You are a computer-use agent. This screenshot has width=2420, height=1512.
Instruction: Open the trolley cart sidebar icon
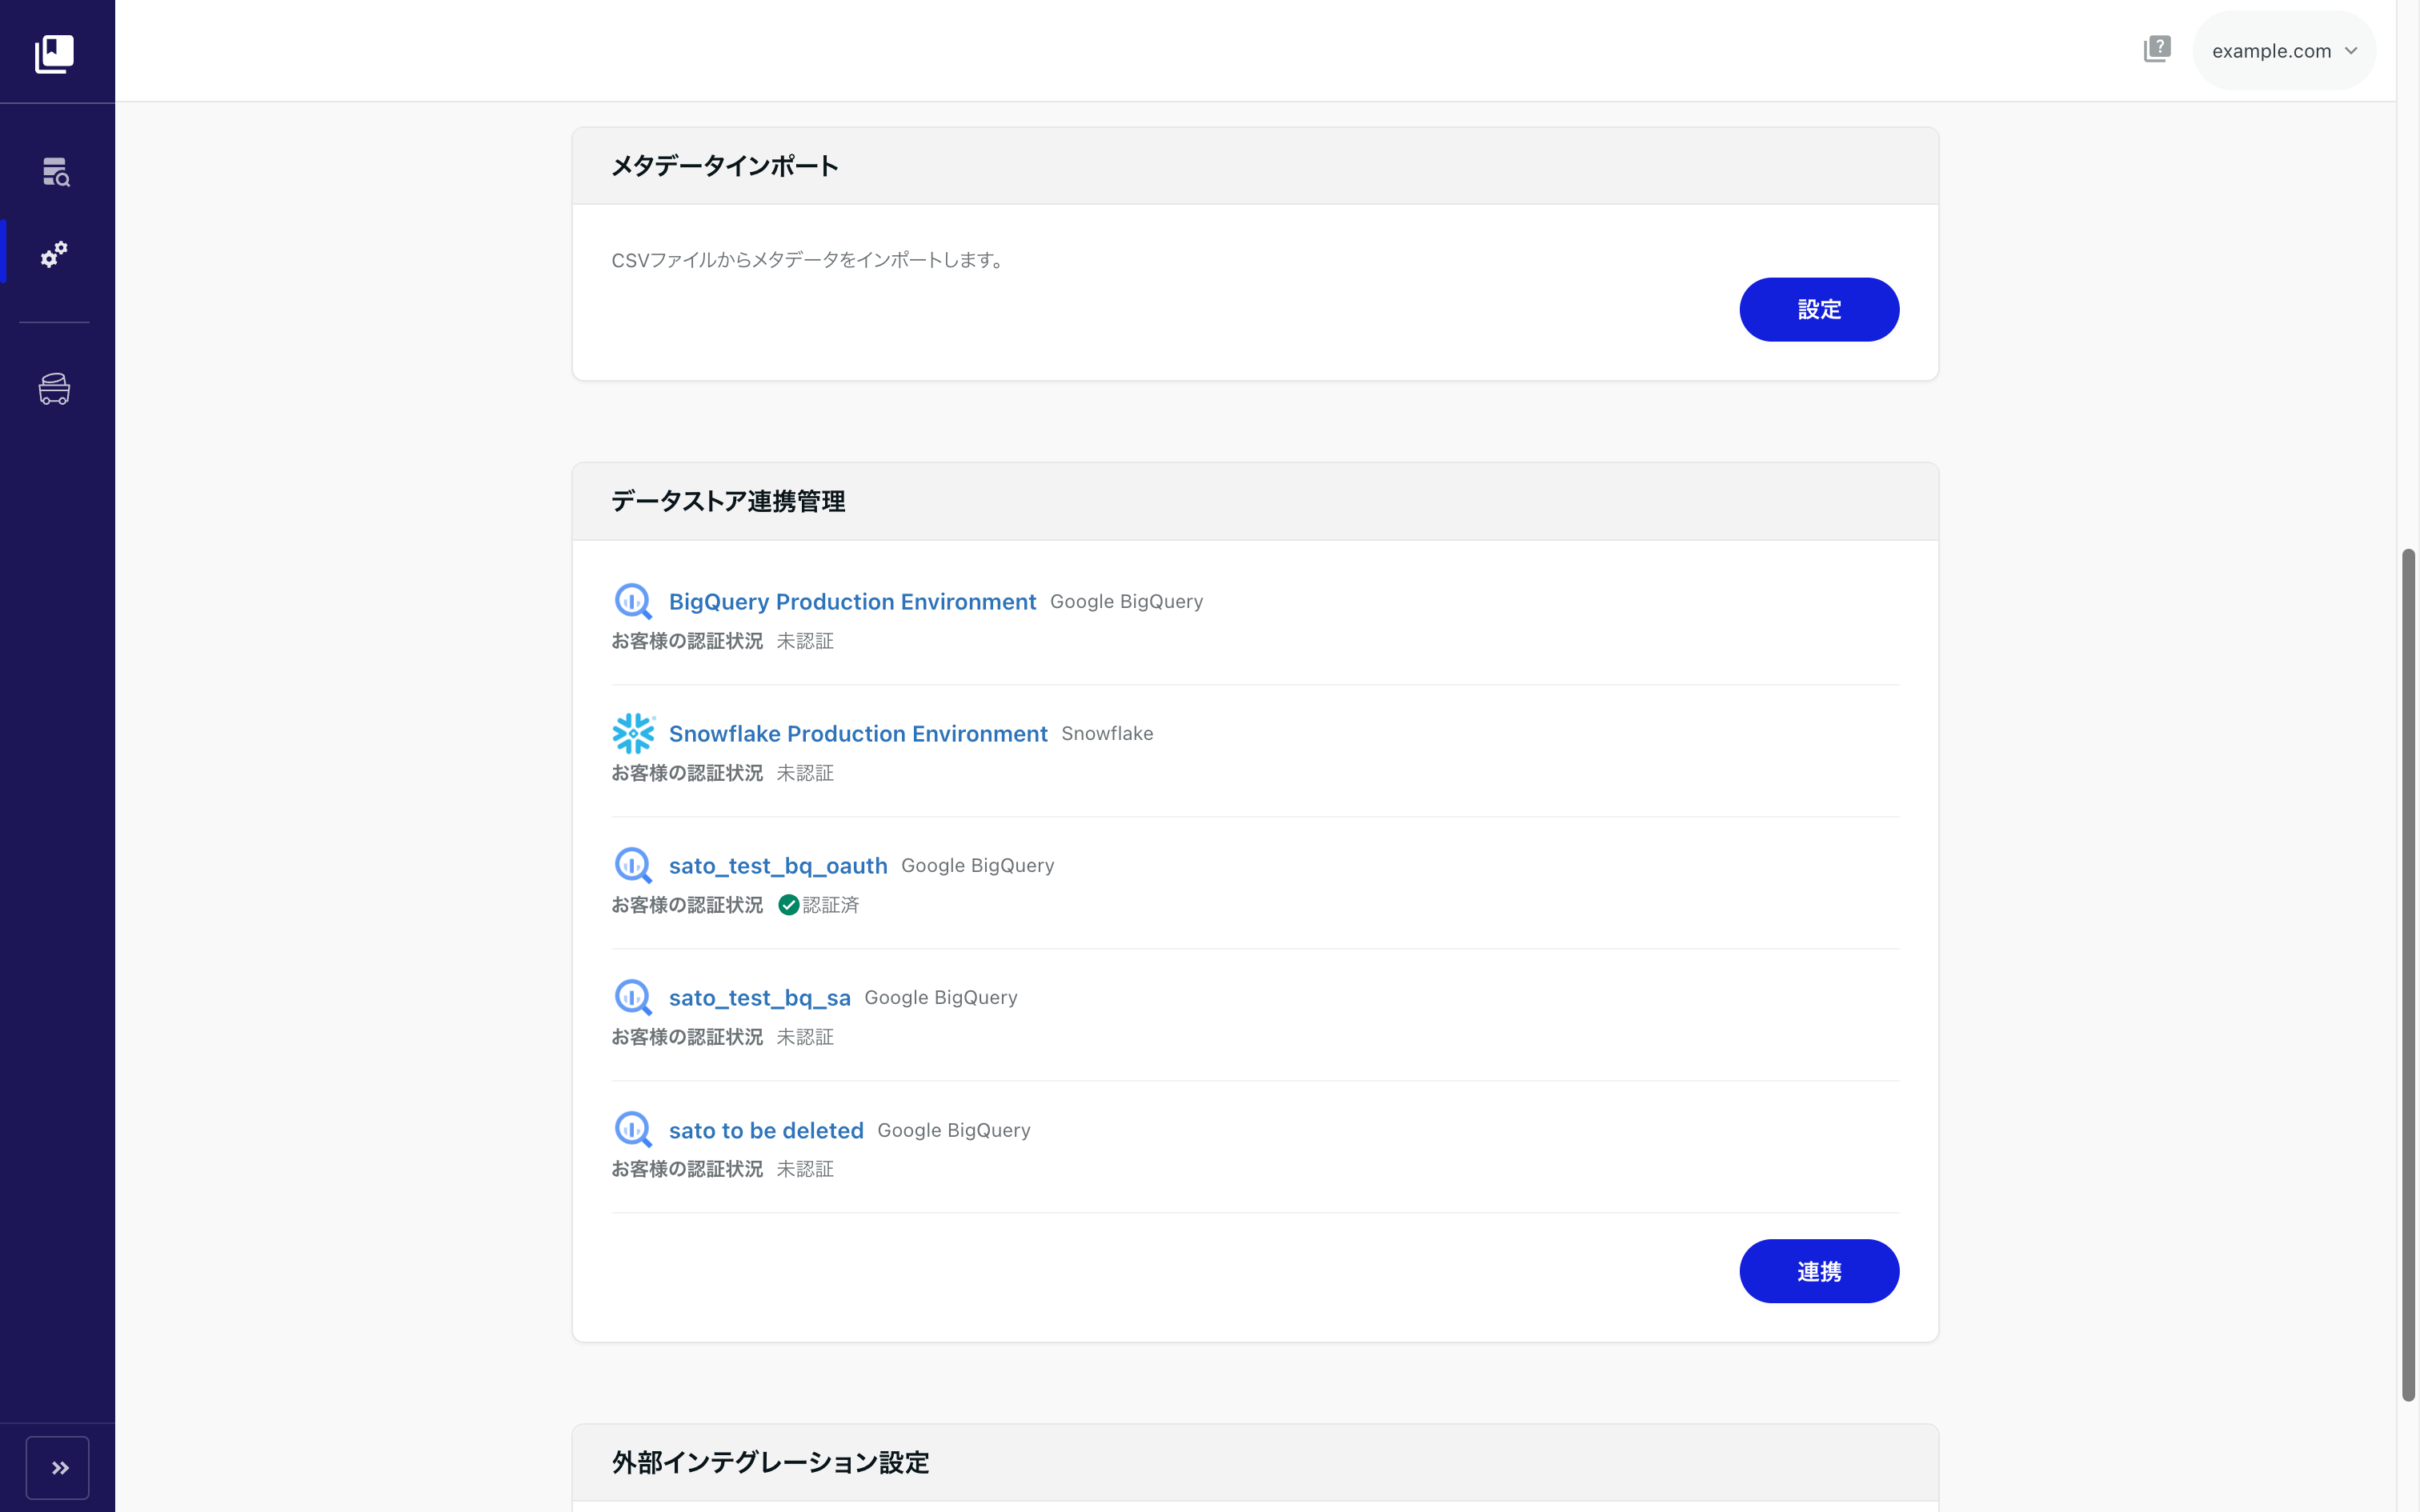point(54,388)
